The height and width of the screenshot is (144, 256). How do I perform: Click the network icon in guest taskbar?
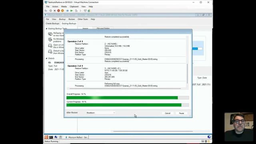click(x=56, y=137)
